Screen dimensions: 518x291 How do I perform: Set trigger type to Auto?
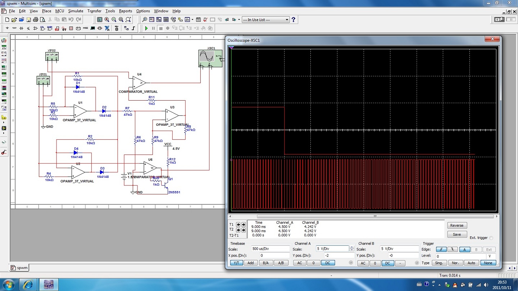(471, 263)
